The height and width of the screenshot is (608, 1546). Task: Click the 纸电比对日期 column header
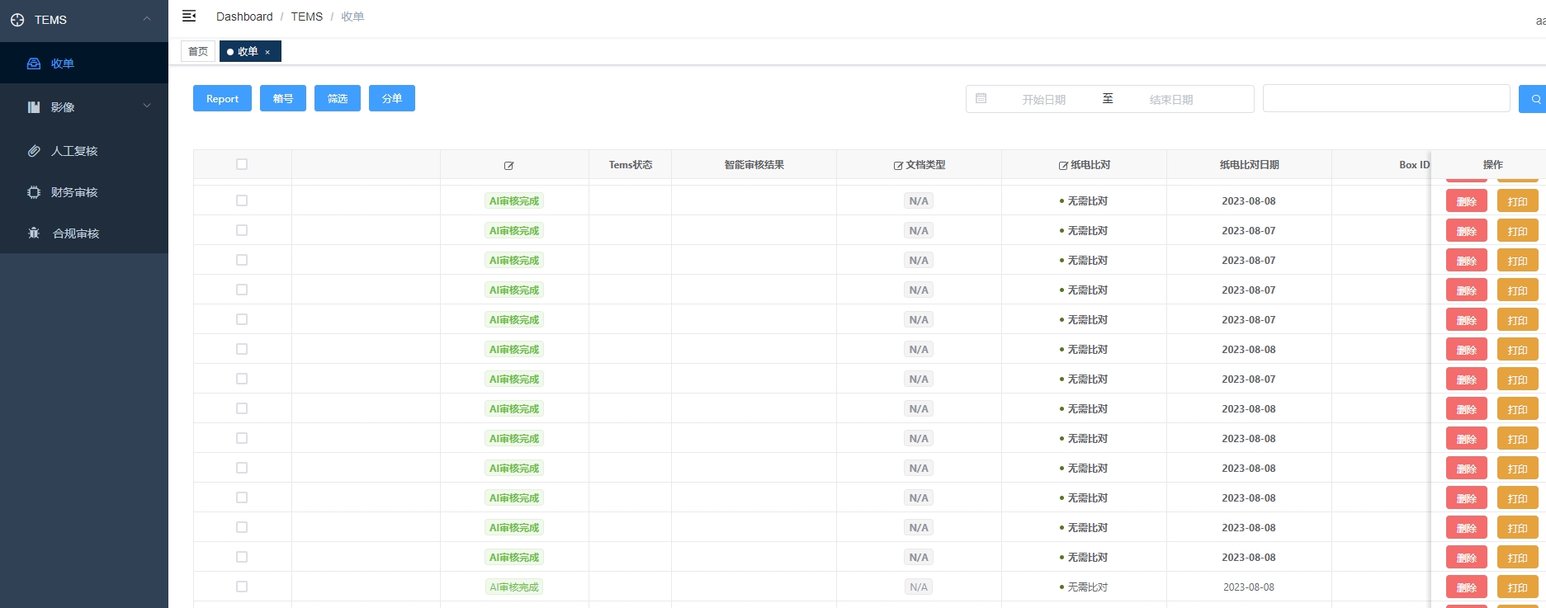click(x=1250, y=165)
